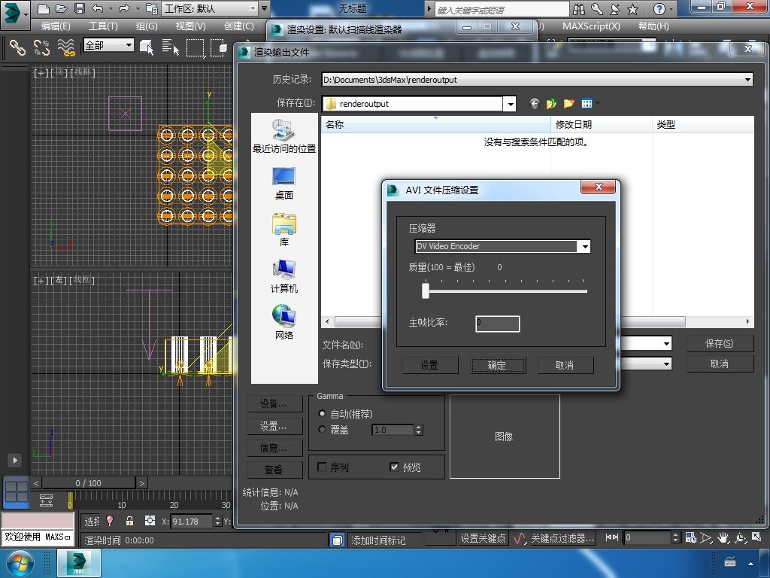770x578 pixels.
Task: Uncheck the 预览 checkbox
Action: [394, 467]
